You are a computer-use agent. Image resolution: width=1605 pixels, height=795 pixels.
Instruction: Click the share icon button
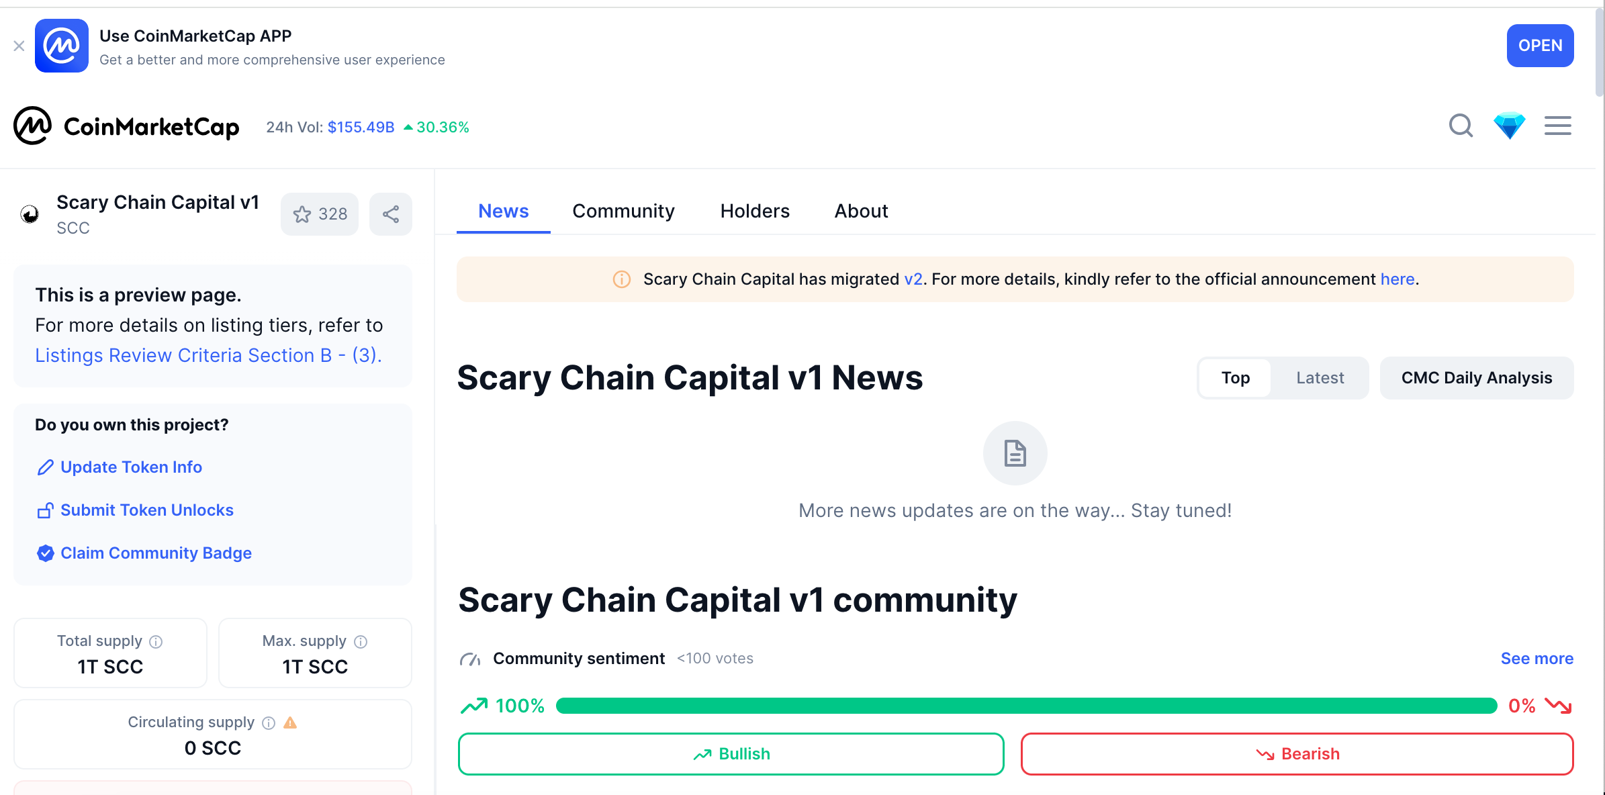click(391, 214)
